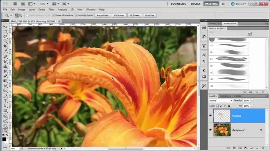Open the Image menu

pos(22,10)
